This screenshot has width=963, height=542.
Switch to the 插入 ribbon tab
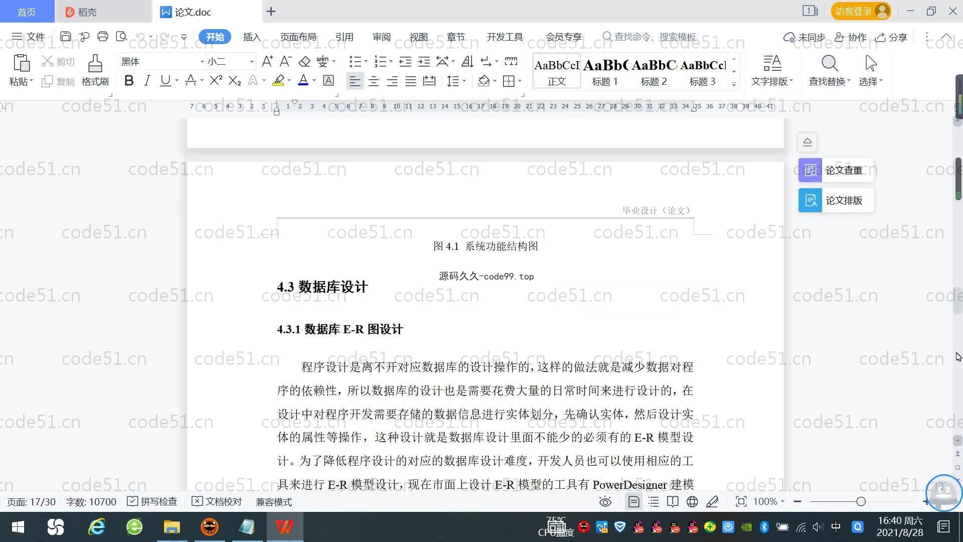[x=252, y=37]
